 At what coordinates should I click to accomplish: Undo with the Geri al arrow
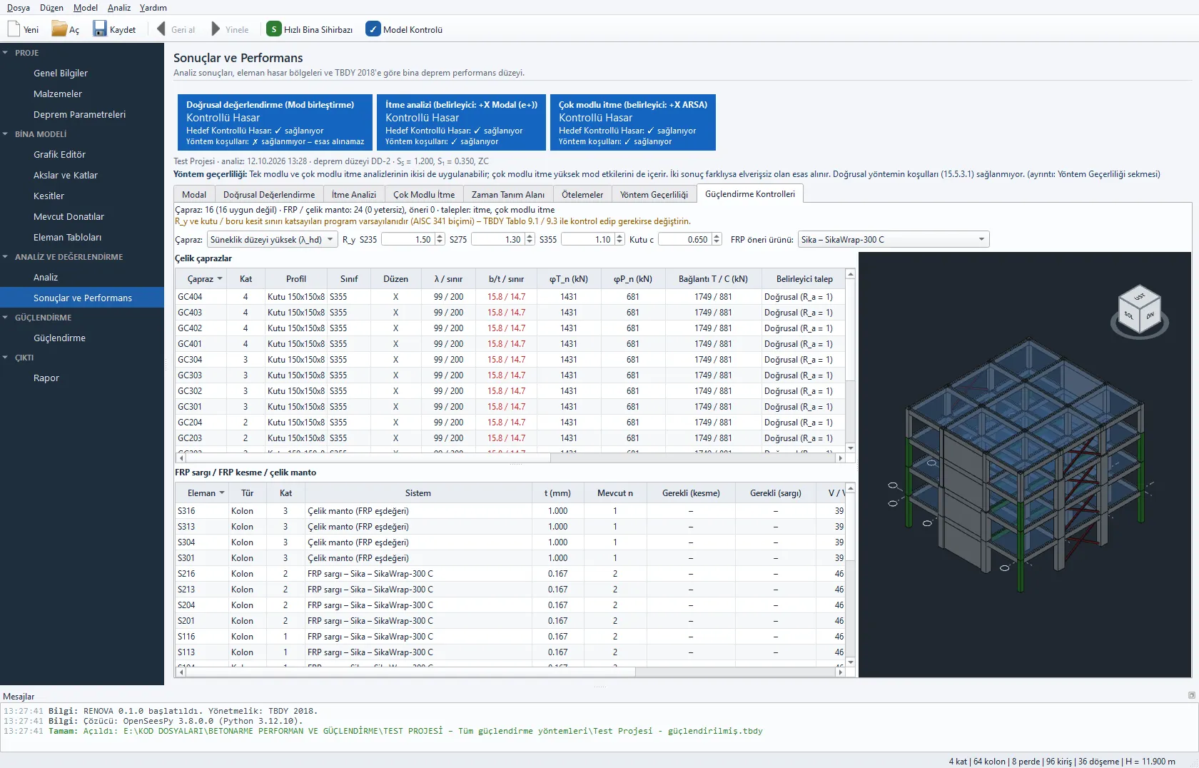(x=161, y=29)
